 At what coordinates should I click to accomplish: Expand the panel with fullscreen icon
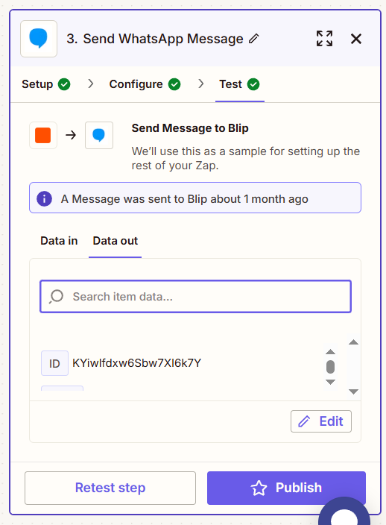click(324, 39)
